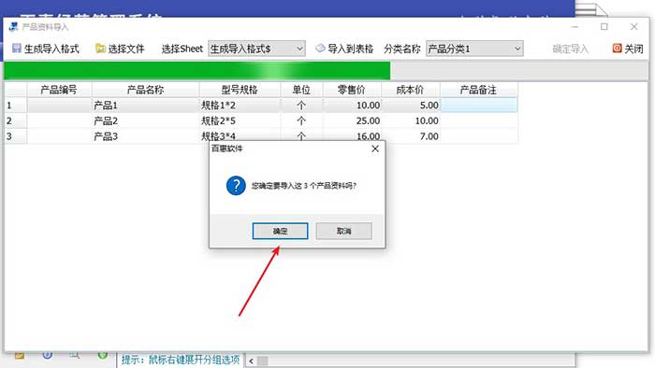
Task: Click the 个 unit cell in row 2
Action: tap(301, 120)
